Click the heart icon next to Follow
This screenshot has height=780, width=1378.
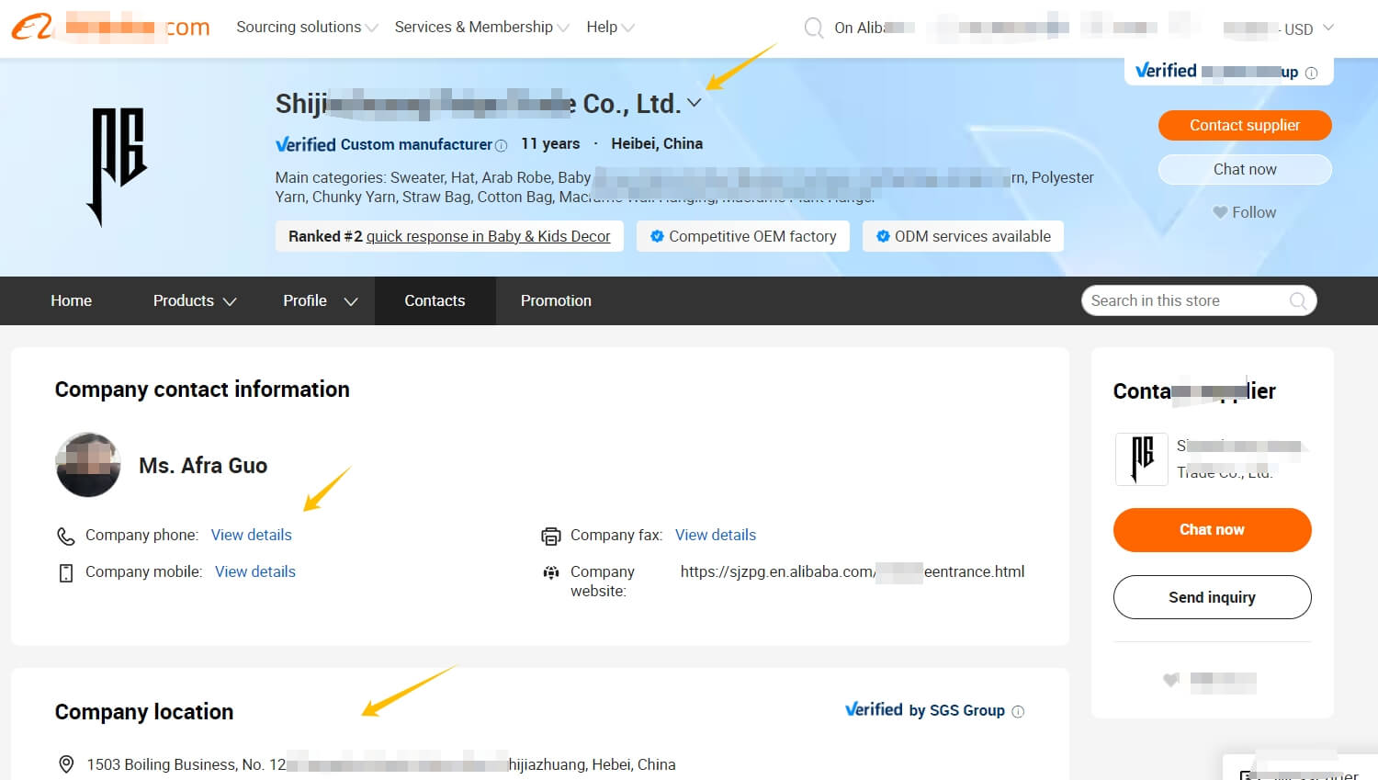(1220, 212)
